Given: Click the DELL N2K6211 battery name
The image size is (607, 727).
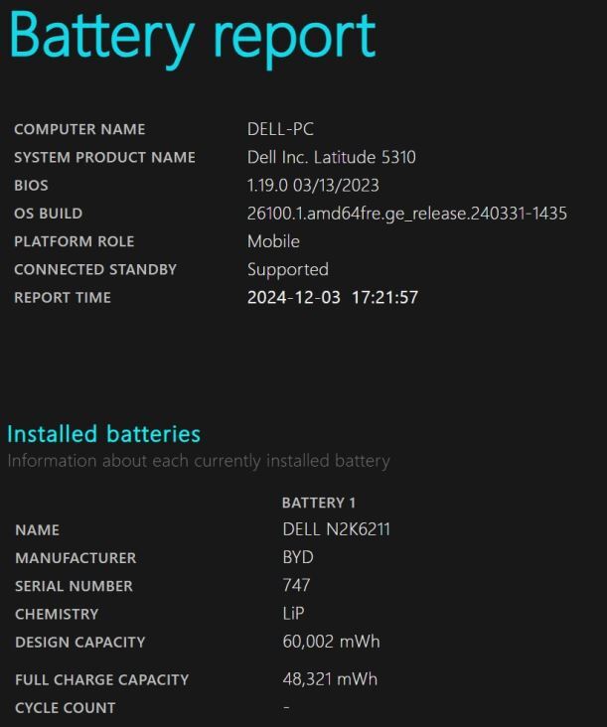Looking at the screenshot, I should 336,529.
